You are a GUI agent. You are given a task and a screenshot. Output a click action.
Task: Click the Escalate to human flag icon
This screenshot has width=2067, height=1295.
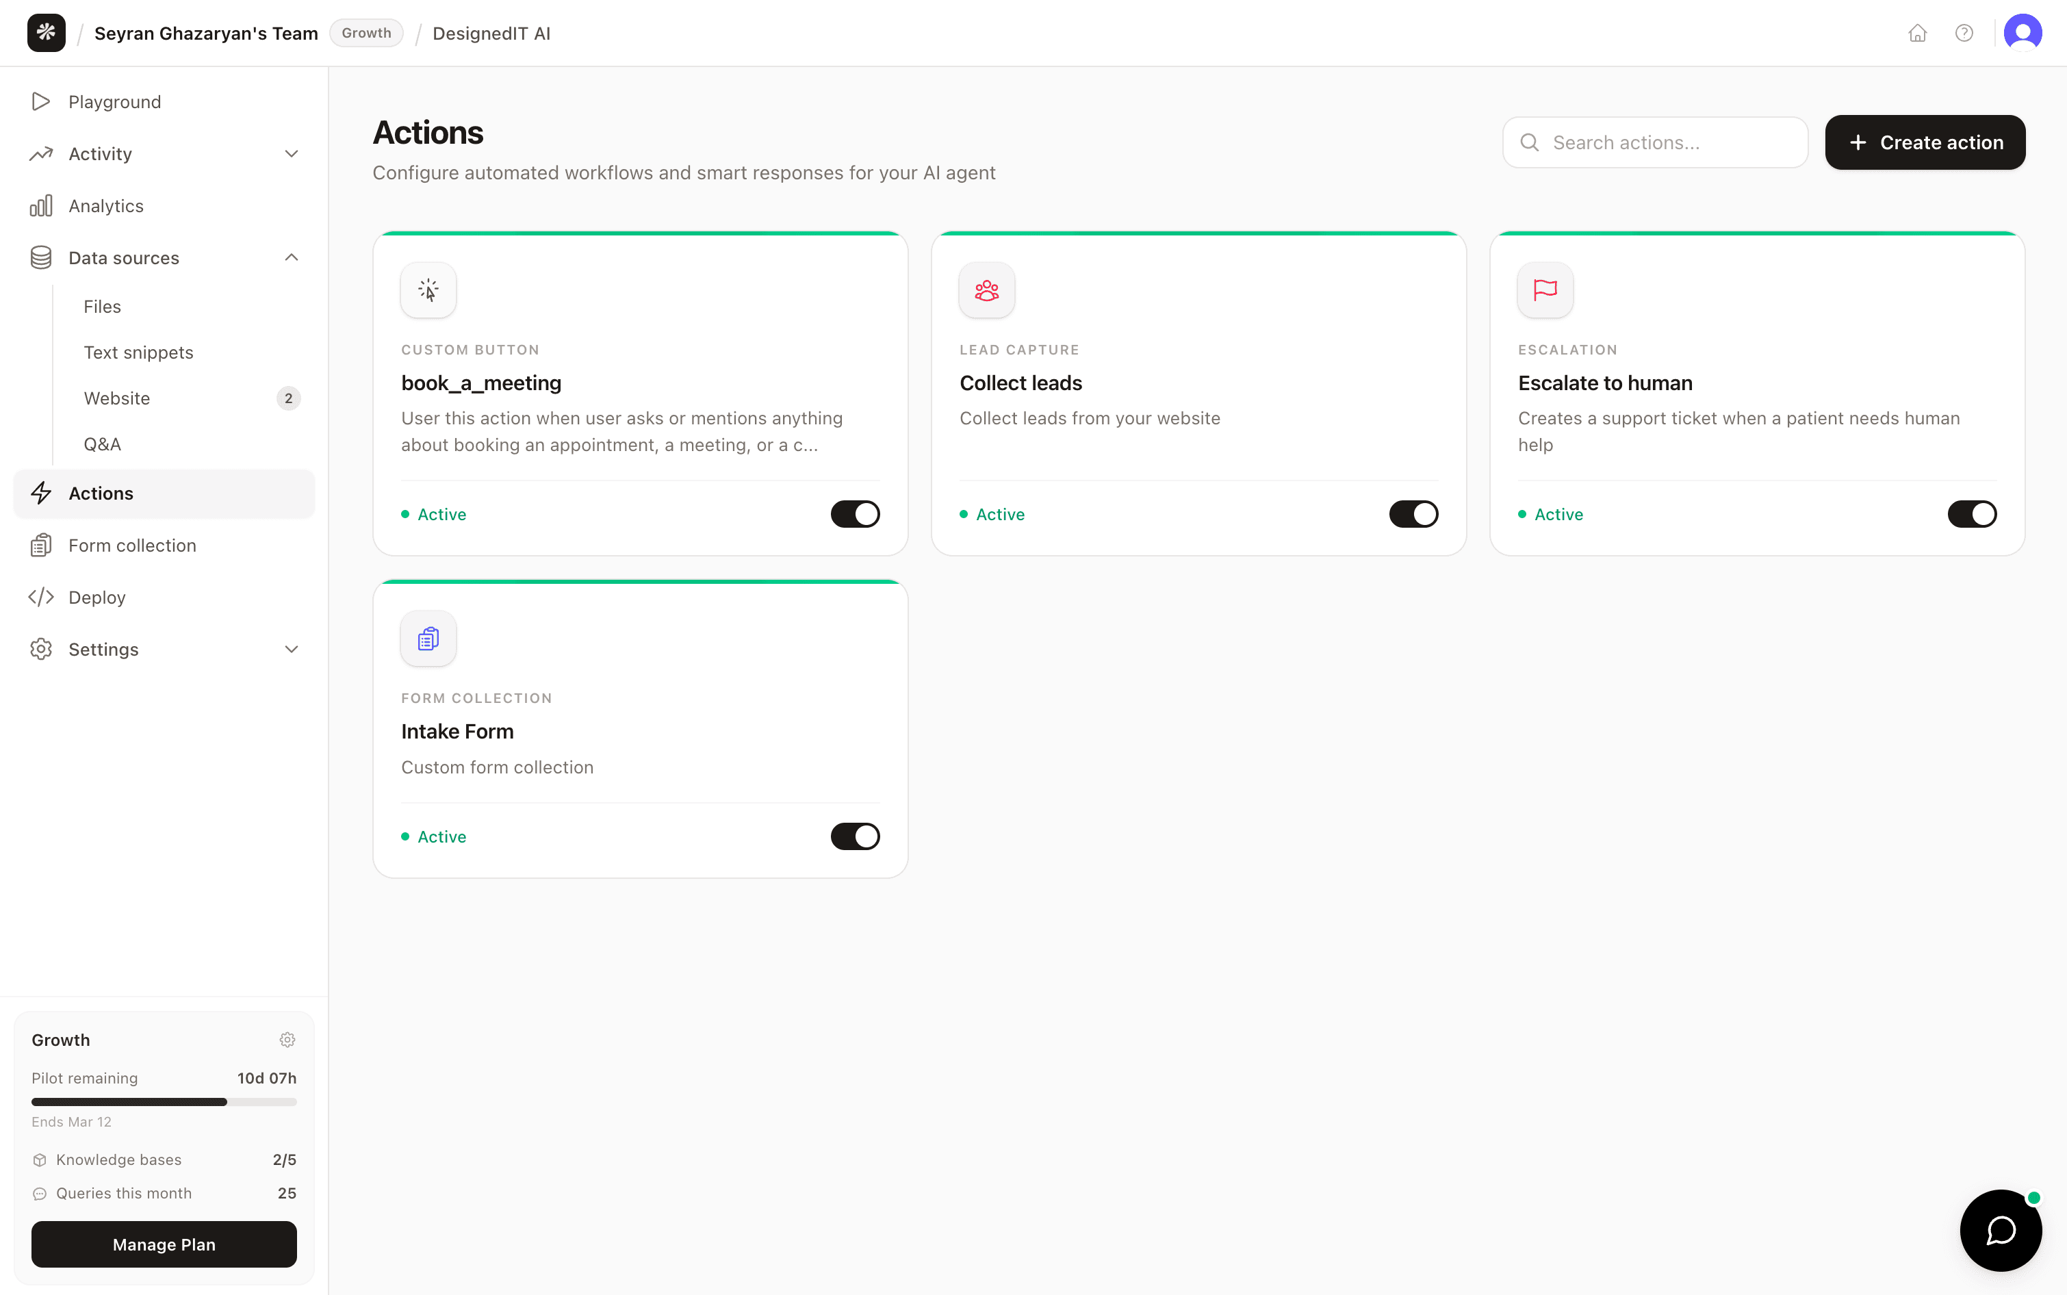pyautogui.click(x=1545, y=290)
